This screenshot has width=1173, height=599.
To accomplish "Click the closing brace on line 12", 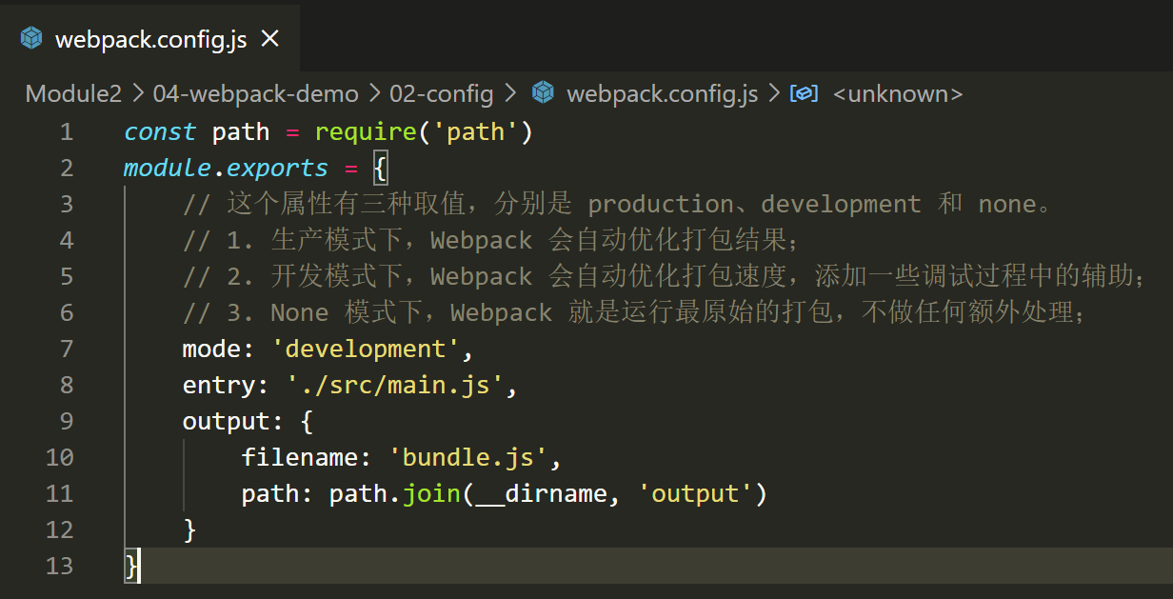I will click(x=189, y=529).
